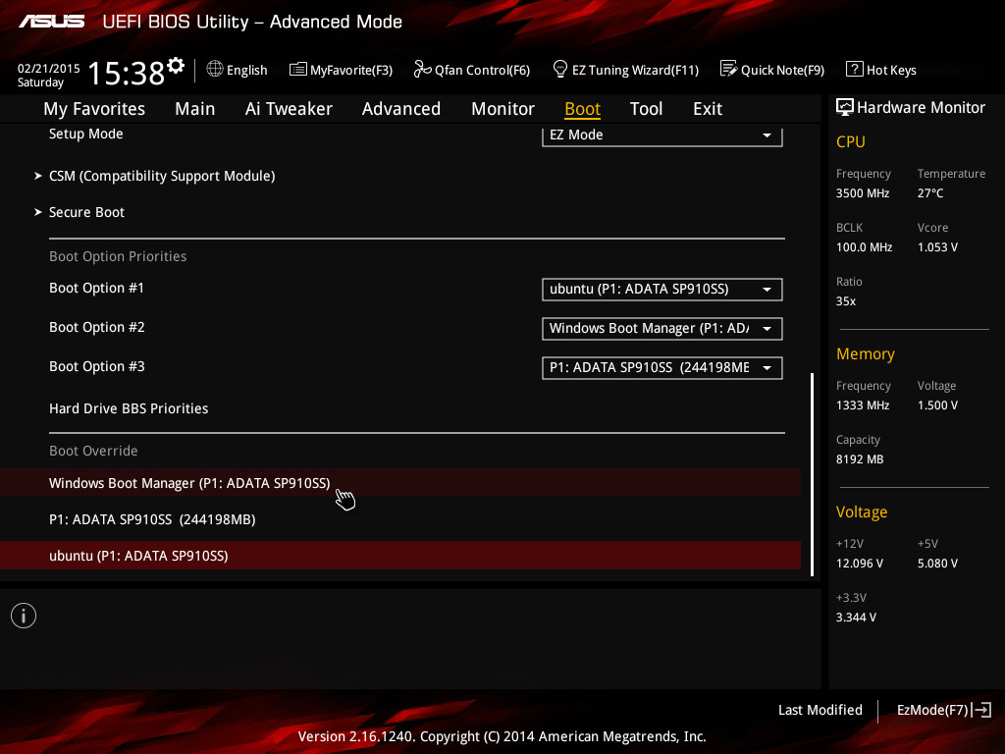Expand CSM (Compatibility Support Module)
This screenshot has height=754, width=1005.
click(162, 176)
